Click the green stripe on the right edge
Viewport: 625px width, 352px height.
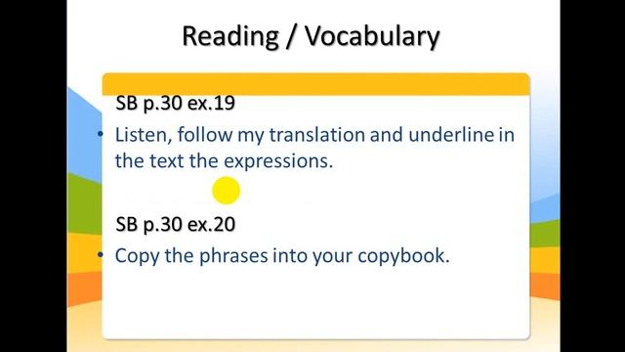pyautogui.click(x=545, y=235)
